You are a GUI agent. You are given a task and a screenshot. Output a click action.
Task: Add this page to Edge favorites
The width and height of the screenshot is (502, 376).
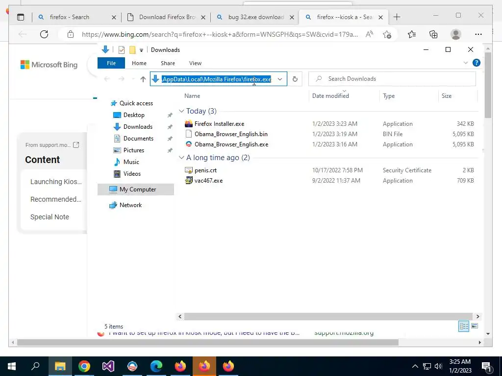pyautogui.click(x=387, y=34)
